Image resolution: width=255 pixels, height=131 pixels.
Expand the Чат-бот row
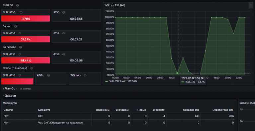[x=11, y=89]
